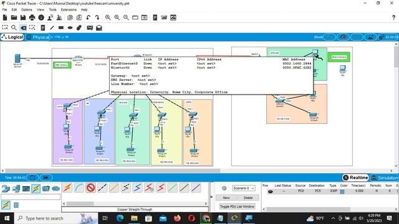Click the connection types horizontal scrollbar

(x=80, y=203)
